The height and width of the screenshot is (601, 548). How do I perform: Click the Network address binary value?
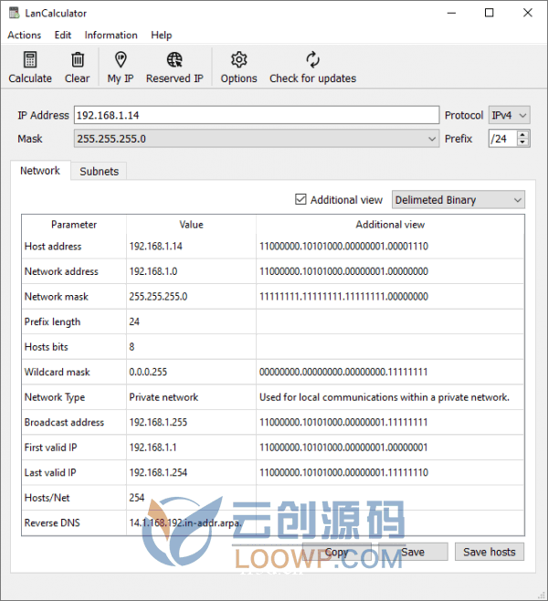pos(343,271)
